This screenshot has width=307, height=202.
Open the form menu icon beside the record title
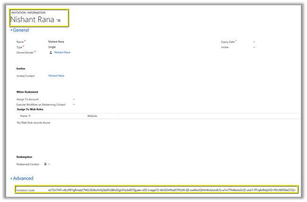coord(59,21)
